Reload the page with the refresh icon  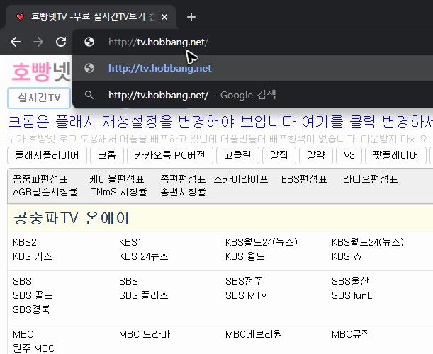(x=61, y=42)
